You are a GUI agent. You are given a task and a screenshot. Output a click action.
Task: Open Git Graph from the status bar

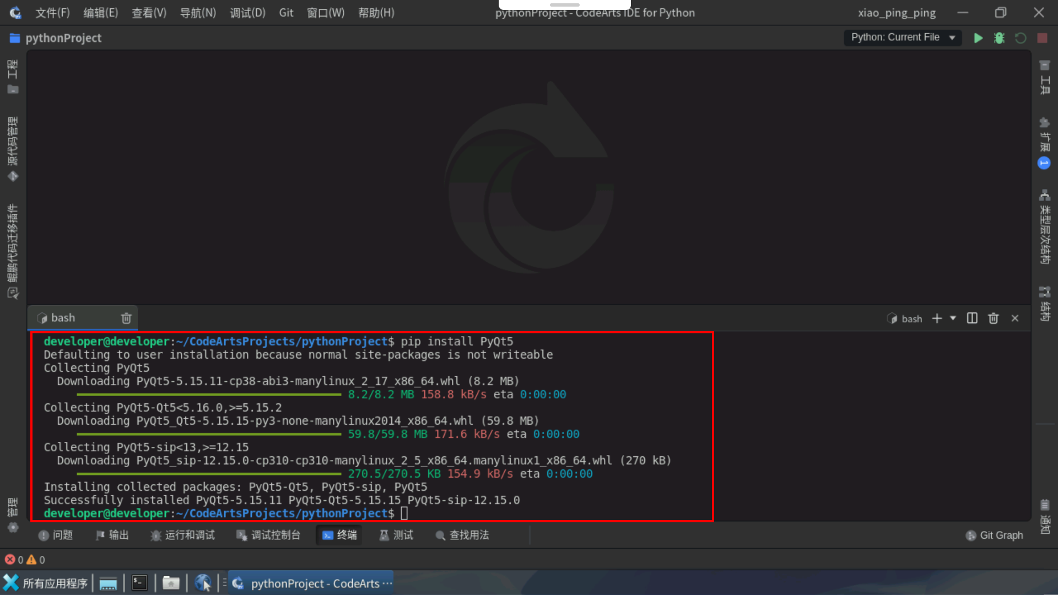(x=994, y=535)
